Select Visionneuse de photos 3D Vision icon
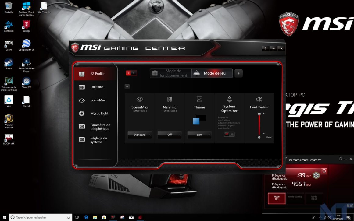 (x=9, y=84)
